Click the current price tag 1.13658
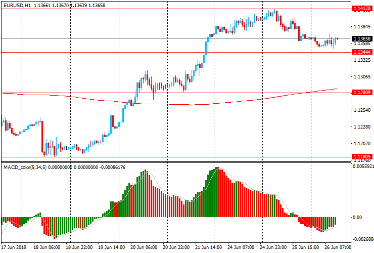Screen dimensions: 374x253 point(362,39)
